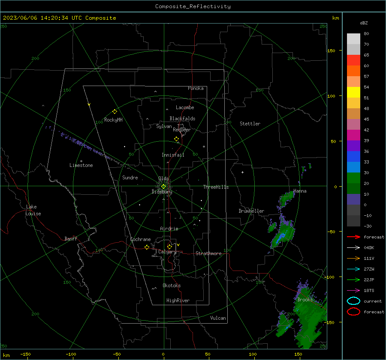Click the 'ThreeHills' map label

[x=216, y=187]
